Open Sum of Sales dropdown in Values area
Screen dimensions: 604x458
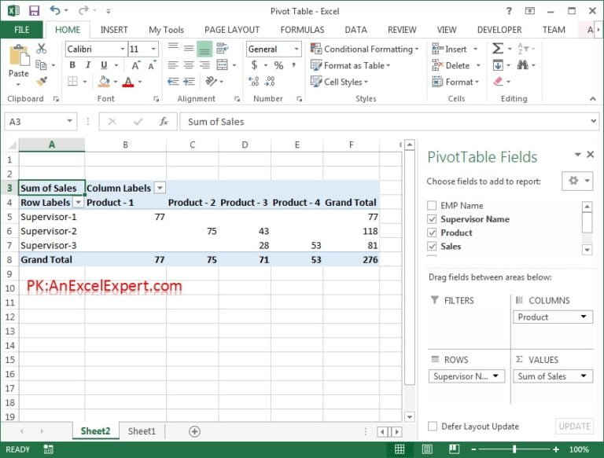[x=584, y=376]
